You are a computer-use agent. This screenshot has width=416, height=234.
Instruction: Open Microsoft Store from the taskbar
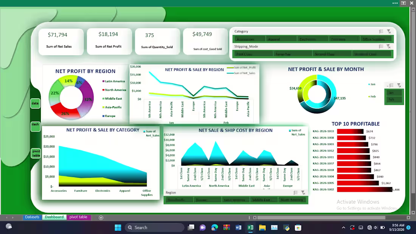(298, 228)
